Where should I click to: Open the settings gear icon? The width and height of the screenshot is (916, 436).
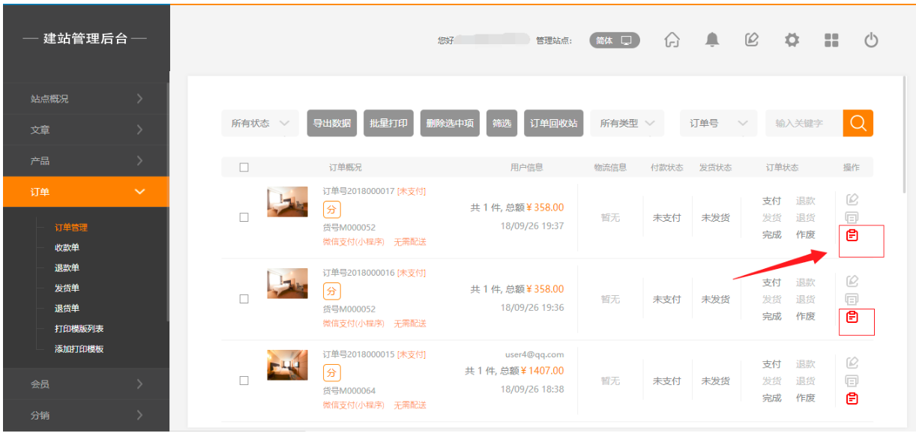click(792, 40)
